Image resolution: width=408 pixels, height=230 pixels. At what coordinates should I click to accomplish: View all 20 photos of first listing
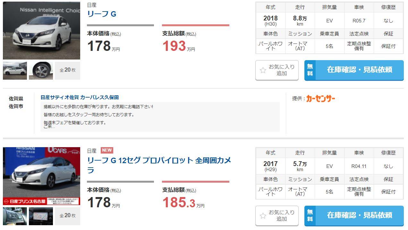[x=67, y=71]
